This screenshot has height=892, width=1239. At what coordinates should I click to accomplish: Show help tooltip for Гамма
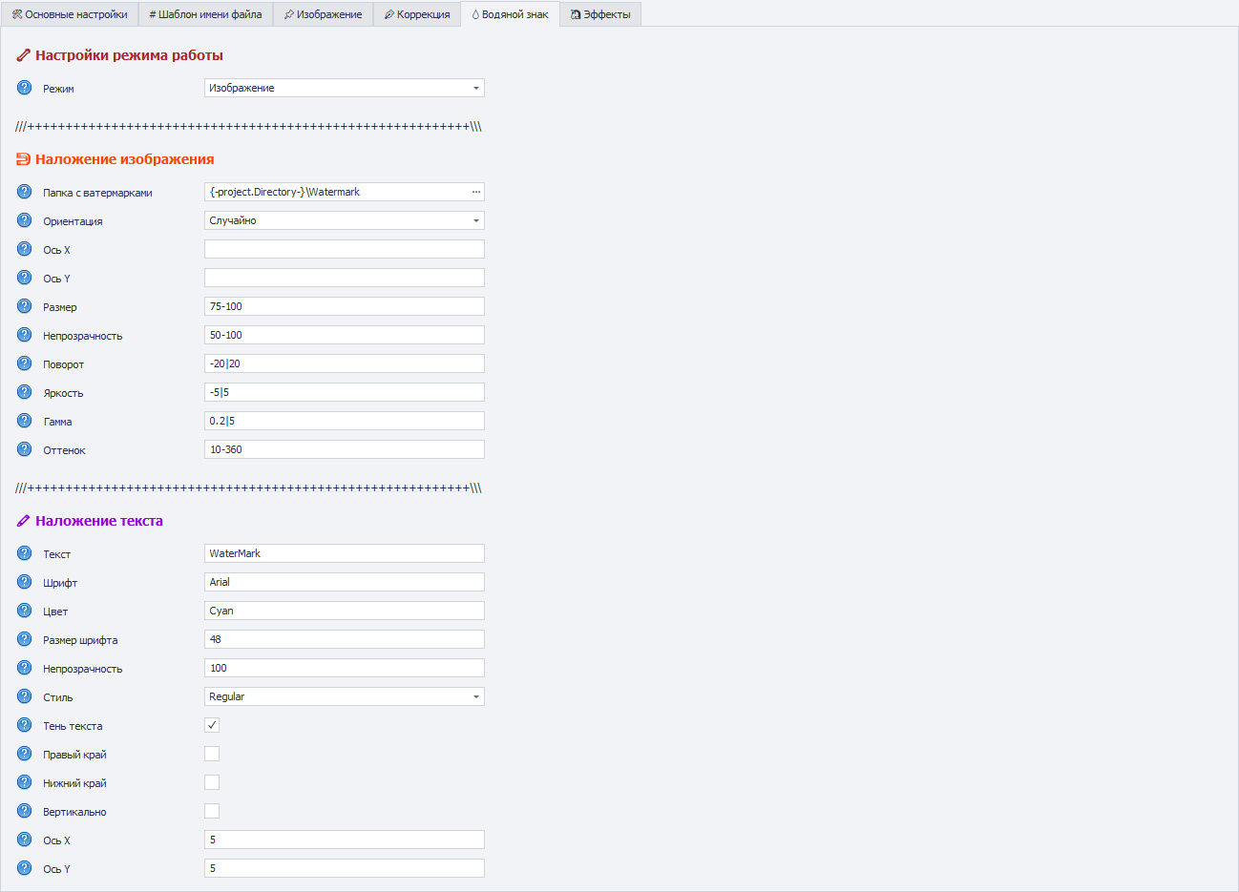click(25, 421)
